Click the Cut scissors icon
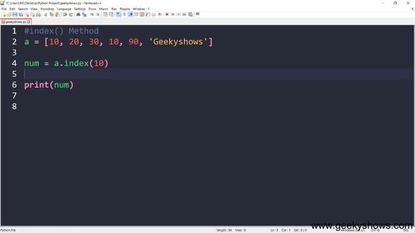Image resolution: width=415 pixels, height=233 pixels. coord(45,14)
